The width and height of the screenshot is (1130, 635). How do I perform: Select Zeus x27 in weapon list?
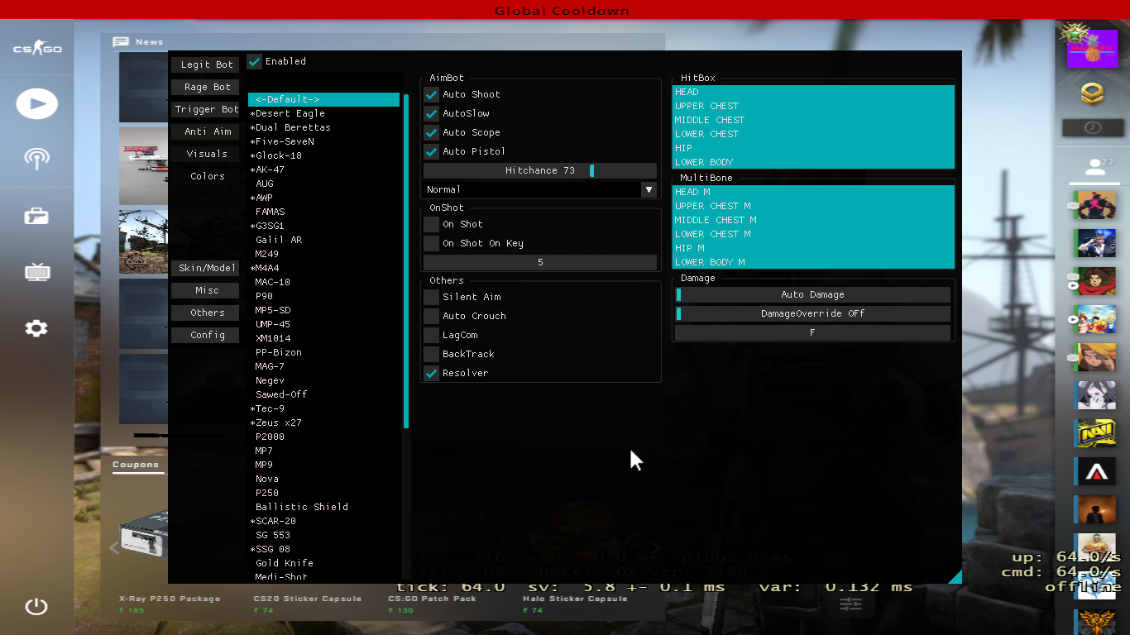point(323,423)
